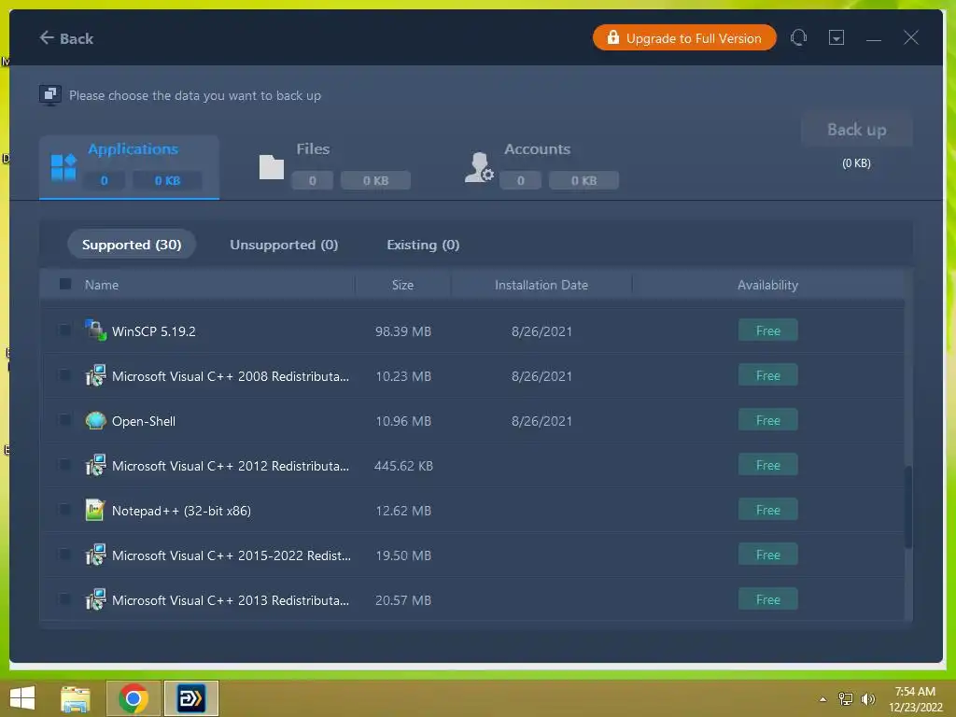Click the 20.57 MB size cell
Image resolution: width=956 pixels, height=717 pixels.
pyautogui.click(x=403, y=600)
